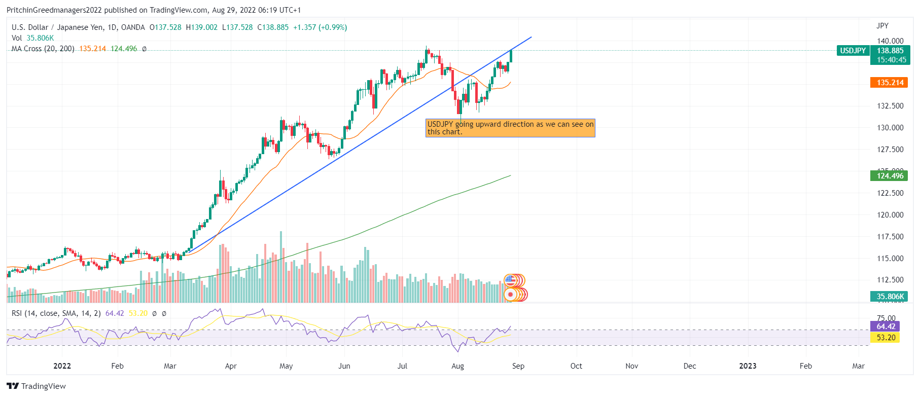Click the Jun label on the time axis
This screenshot has width=920, height=397.
(344, 366)
